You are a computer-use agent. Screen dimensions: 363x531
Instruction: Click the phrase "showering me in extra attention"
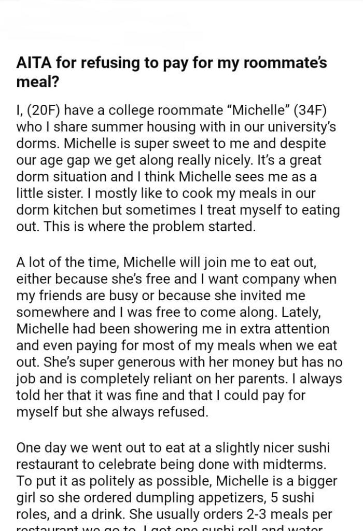[228, 329]
